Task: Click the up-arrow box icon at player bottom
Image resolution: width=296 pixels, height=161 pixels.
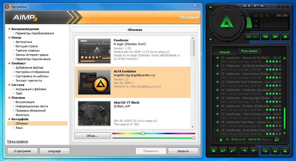Action: 275,150
